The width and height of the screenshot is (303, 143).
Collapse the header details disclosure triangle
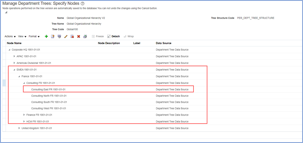(6, 12)
